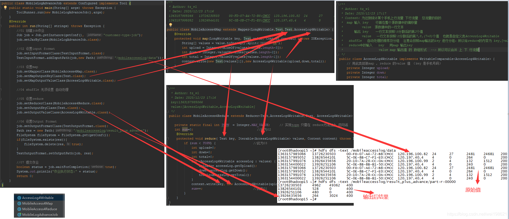Click the job.setReducerClass line
The width and height of the screenshot is (509, 219).
pyautogui.click(x=61, y=103)
